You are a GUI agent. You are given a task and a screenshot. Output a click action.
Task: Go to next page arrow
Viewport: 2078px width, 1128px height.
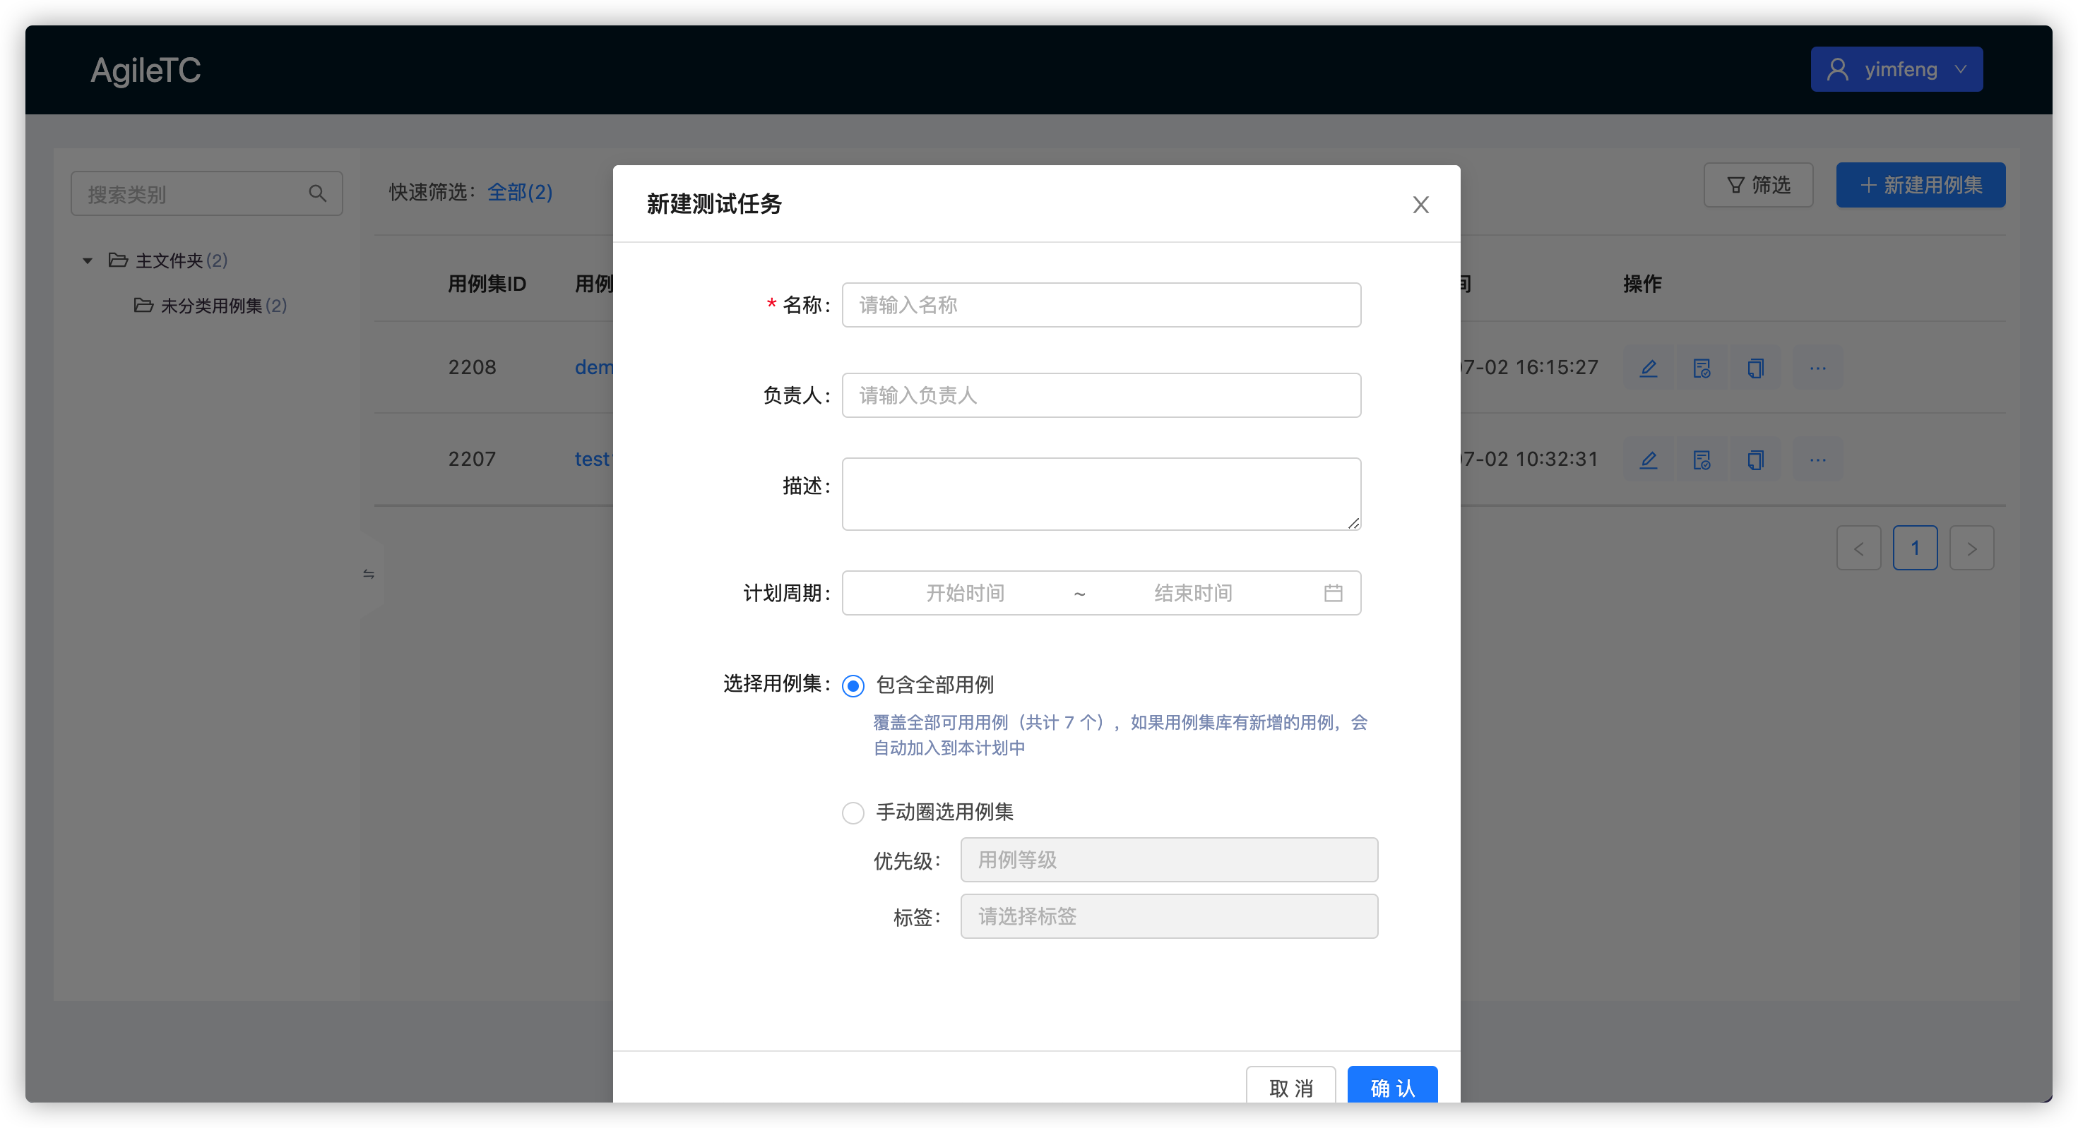pyautogui.click(x=1971, y=548)
